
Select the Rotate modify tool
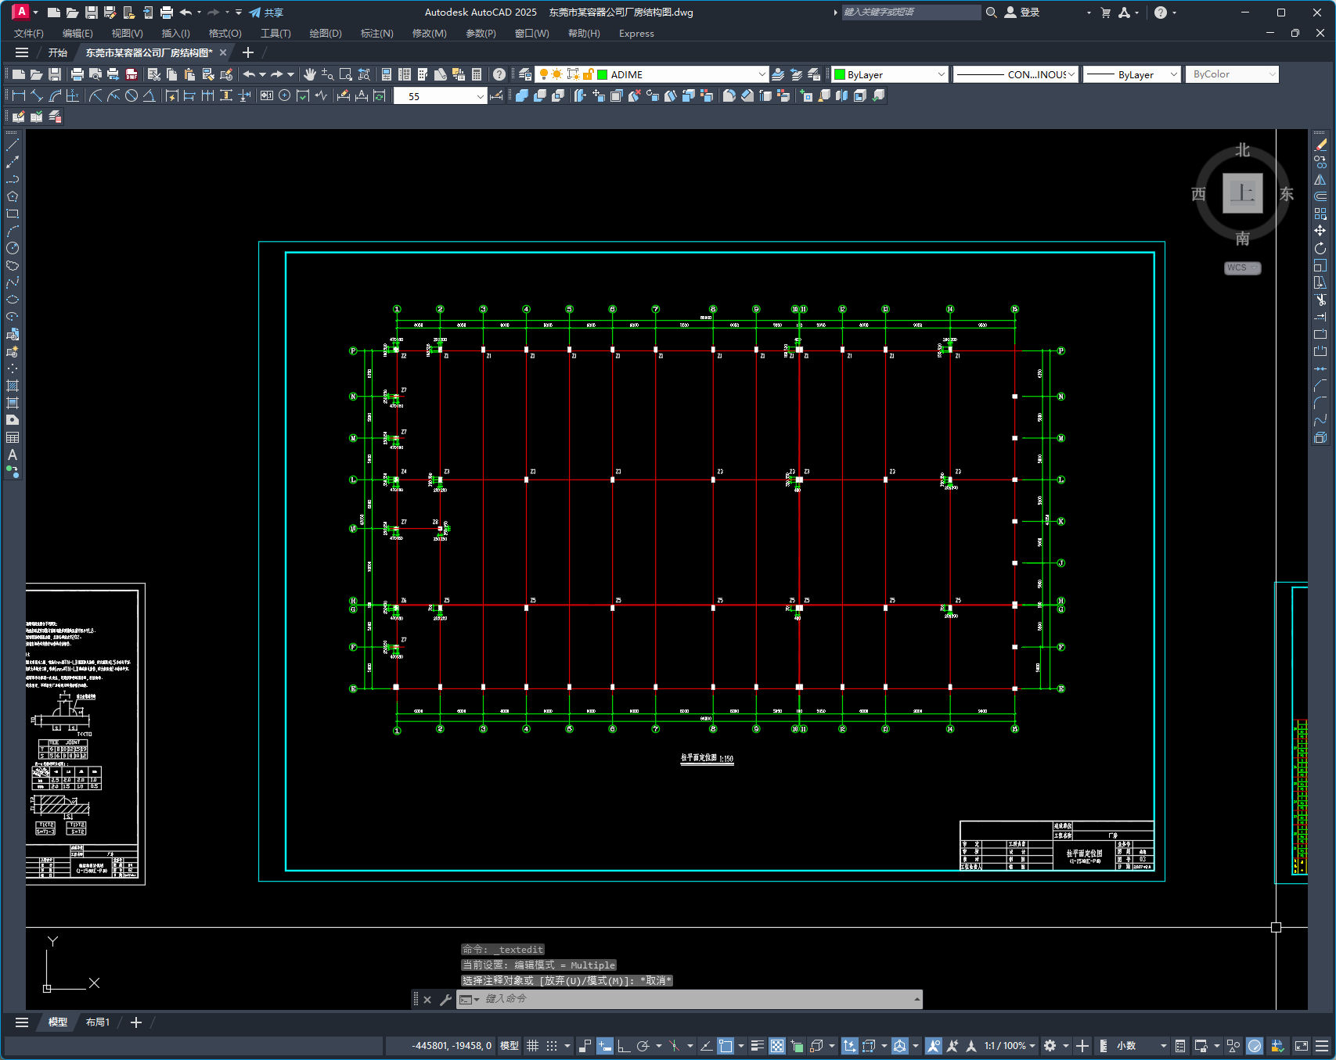[x=1320, y=248]
